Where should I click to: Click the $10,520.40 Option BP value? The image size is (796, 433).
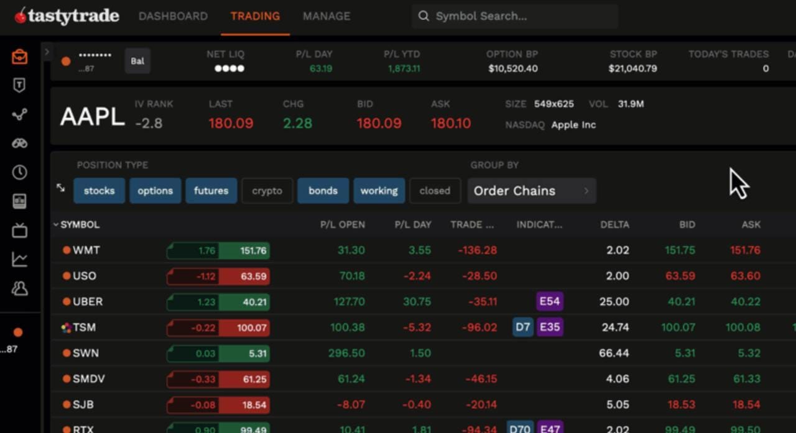pos(513,68)
